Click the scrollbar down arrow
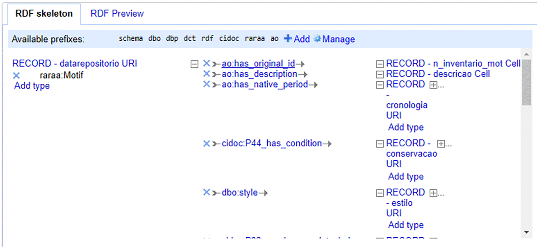The width and height of the screenshot is (540, 249). 526,232
